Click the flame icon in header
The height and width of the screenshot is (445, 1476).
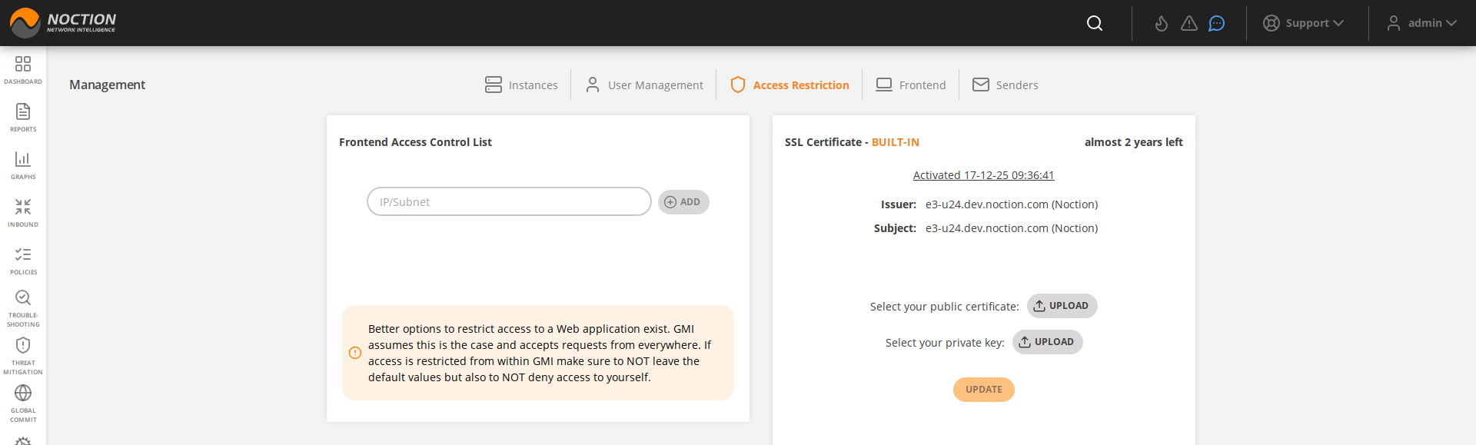[x=1162, y=23]
